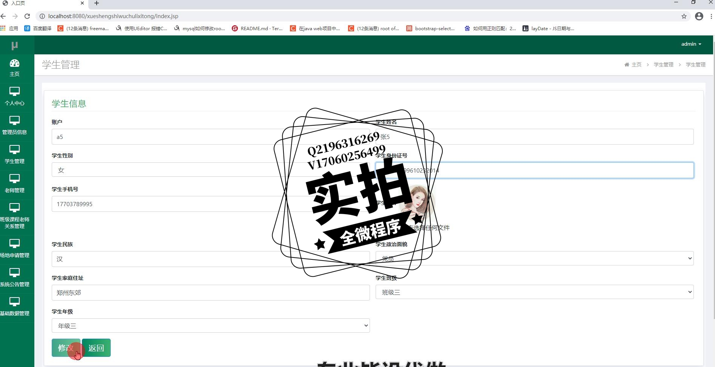715x367 pixels.
Task: Focus the 学生姓名 field containing 张5
Action: point(535,137)
